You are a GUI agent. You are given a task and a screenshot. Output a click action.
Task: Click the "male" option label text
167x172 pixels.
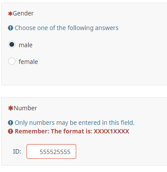pos(26,45)
